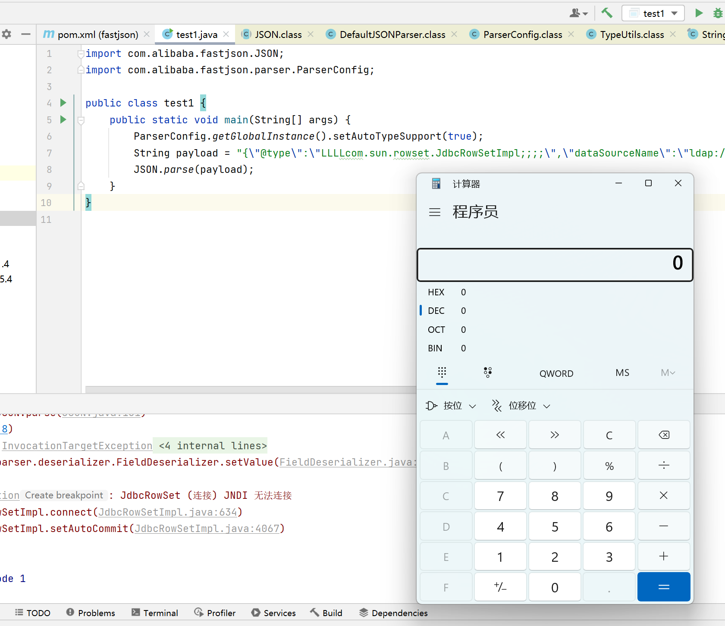Image resolution: width=725 pixels, height=626 pixels.
Task: Open the TODO tool window
Action: click(33, 613)
